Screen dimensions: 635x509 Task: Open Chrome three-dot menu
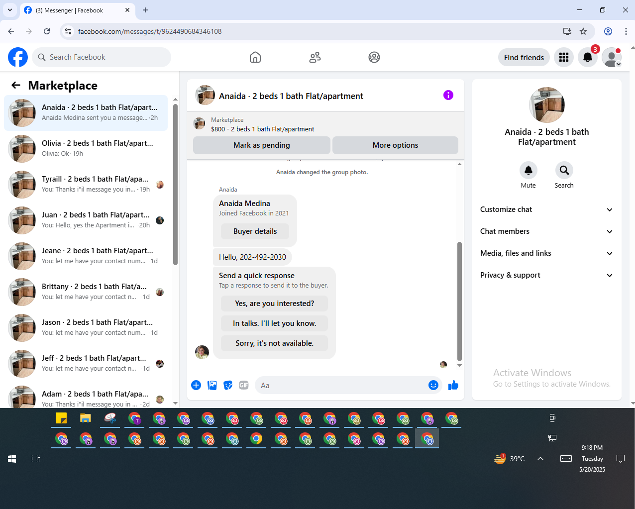click(626, 31)
